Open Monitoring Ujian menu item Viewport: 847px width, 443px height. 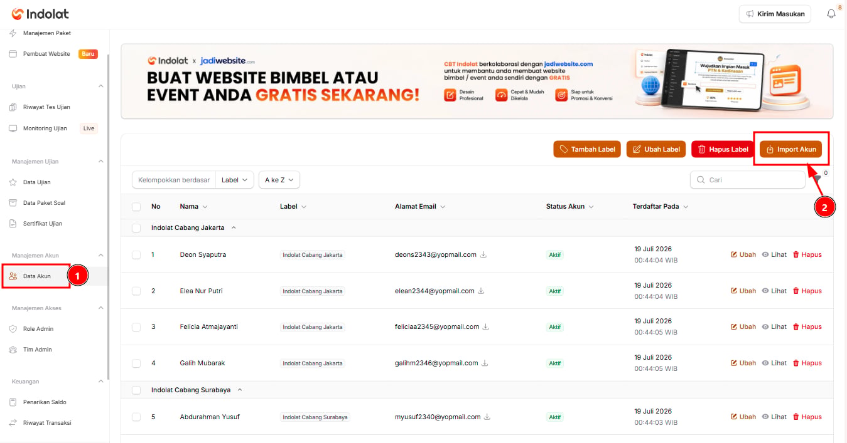(x=45, y=128)
